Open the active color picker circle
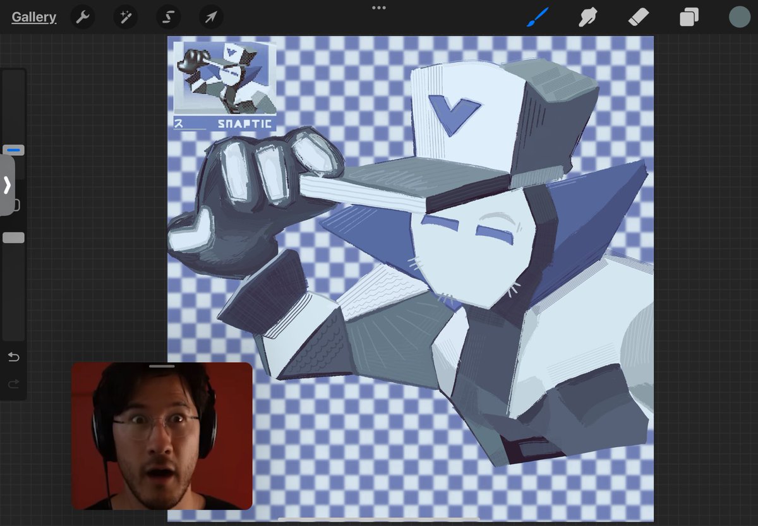758x526 pixels. click(x=739, y=17)
